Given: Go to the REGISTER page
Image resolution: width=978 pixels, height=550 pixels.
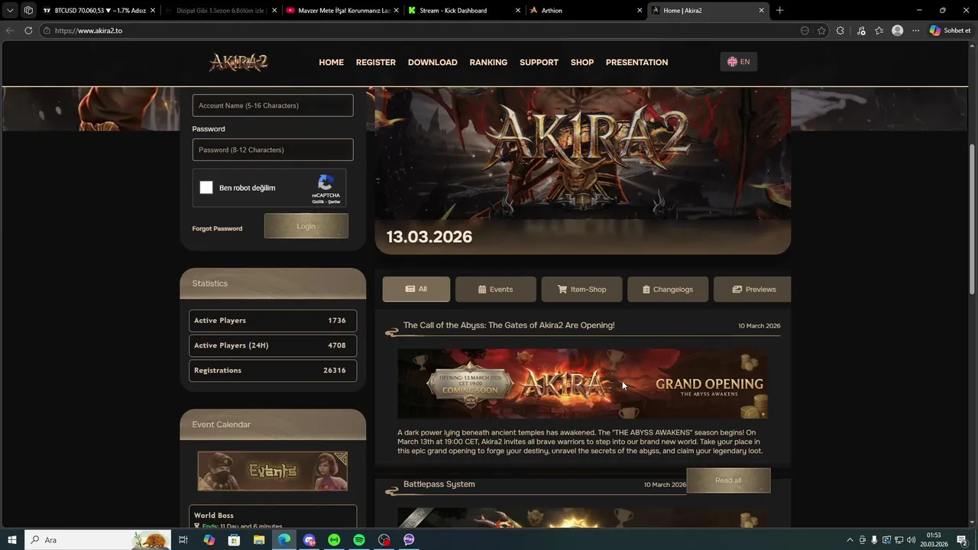Looking at the screenshot, I should click(376, 63).
